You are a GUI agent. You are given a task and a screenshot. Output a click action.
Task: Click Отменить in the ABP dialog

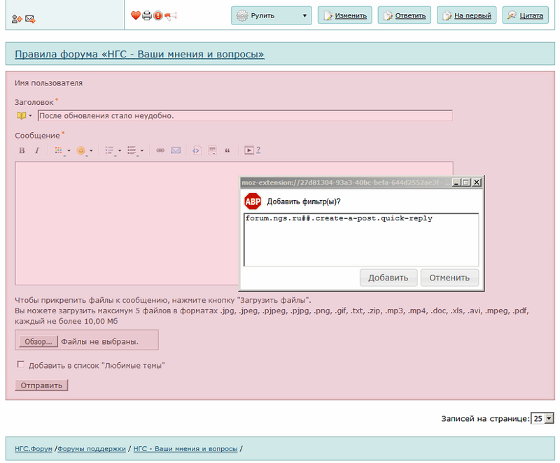[449, 278]
